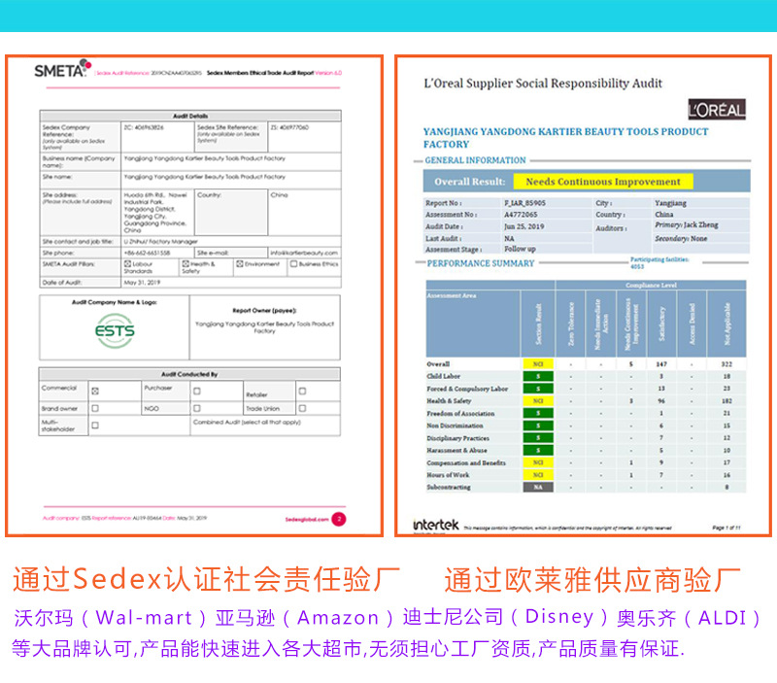Viewport: 777px width, 683px height.
Task: Toggle the Business Ethics checkbox
Action: pyautogui.click(x=294, y=264)
